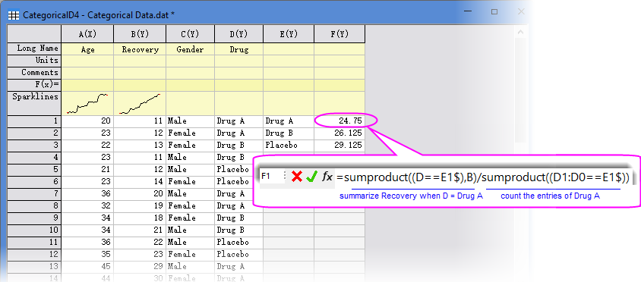The width and height of the screenshot is (641, 282).
Task: Click Recovery value 20 in row 7
Action: [x=140, y=194]
